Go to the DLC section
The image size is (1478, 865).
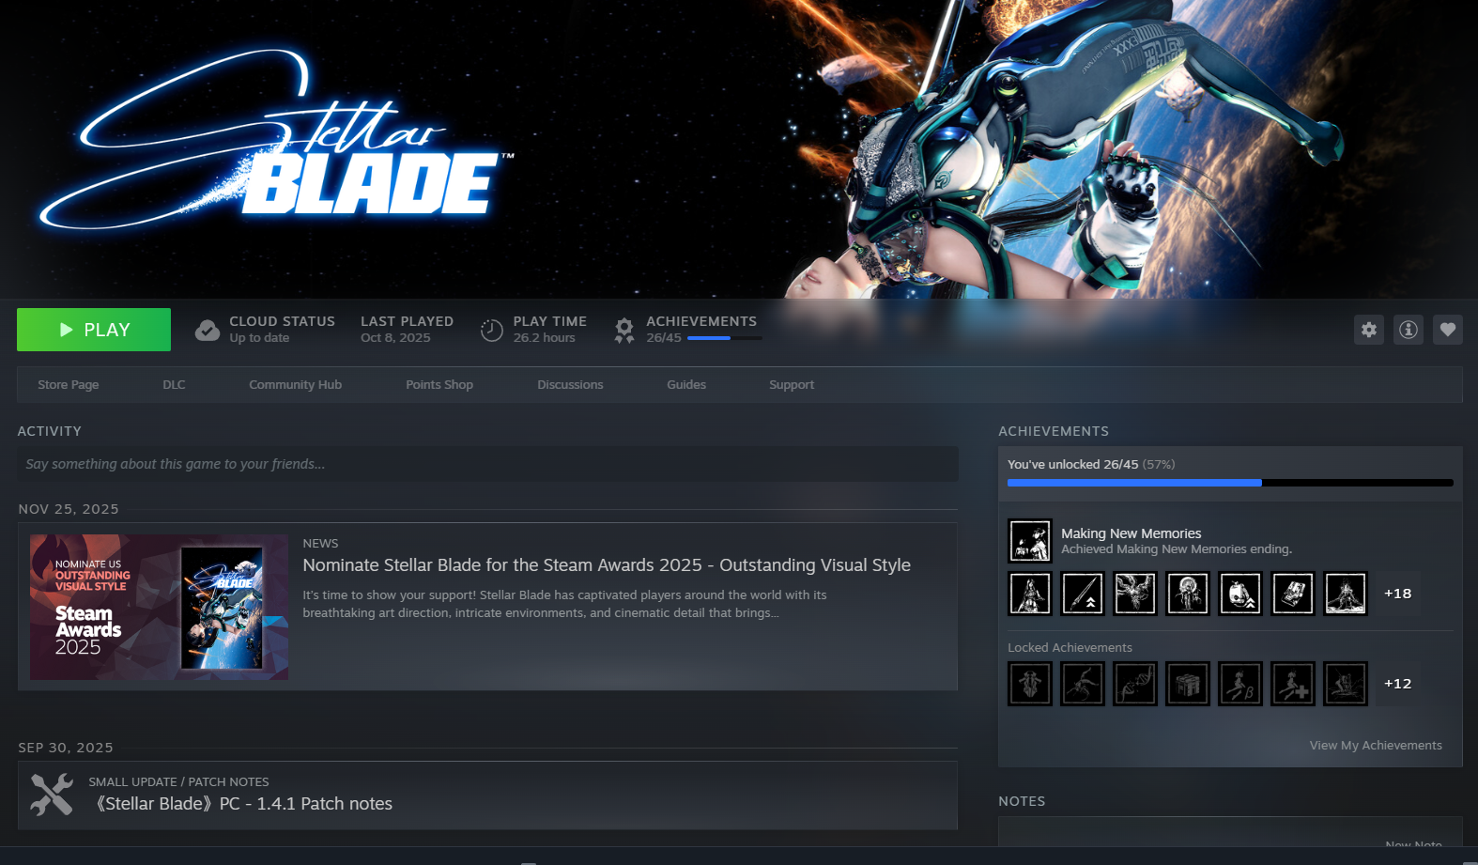[174, 385]
